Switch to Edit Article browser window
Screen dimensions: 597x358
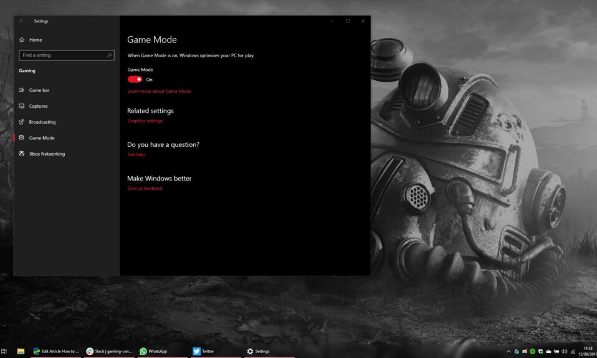pyautogui.click(x=55, y=351)
